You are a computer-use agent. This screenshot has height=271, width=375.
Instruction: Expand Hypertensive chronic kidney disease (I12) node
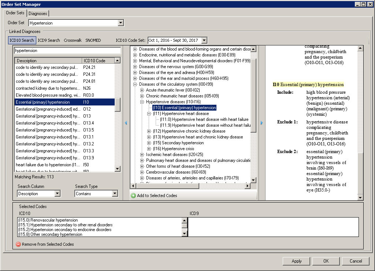(149, 131)
